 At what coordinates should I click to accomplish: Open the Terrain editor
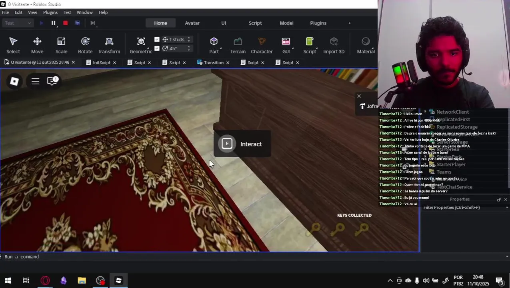click(238, 45)
